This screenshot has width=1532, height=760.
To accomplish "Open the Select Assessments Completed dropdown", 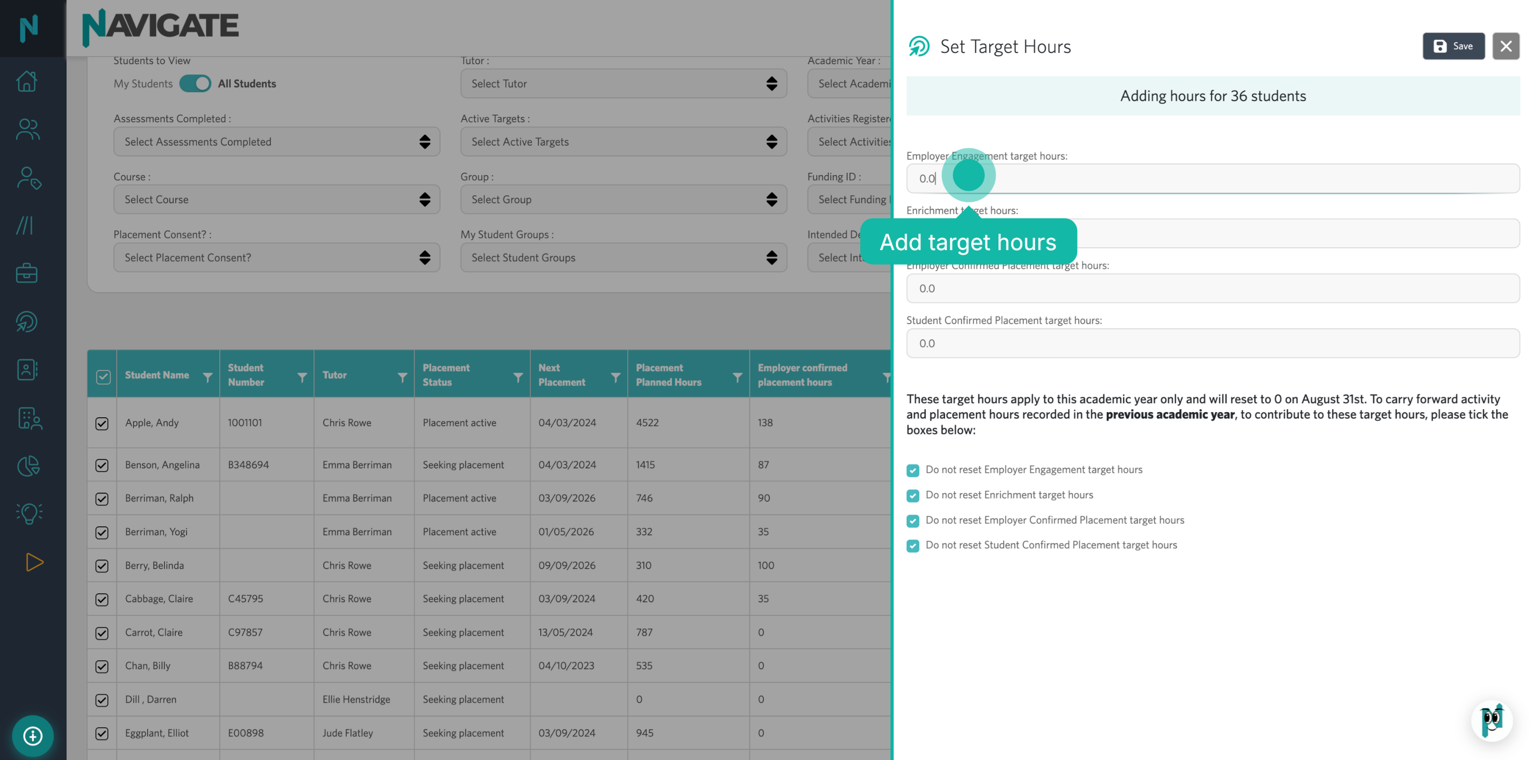I will coord(276,141).
